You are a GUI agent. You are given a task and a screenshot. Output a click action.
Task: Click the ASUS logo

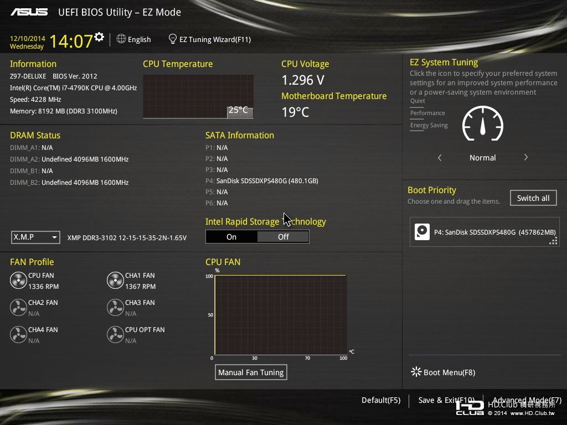pos(29,12)
